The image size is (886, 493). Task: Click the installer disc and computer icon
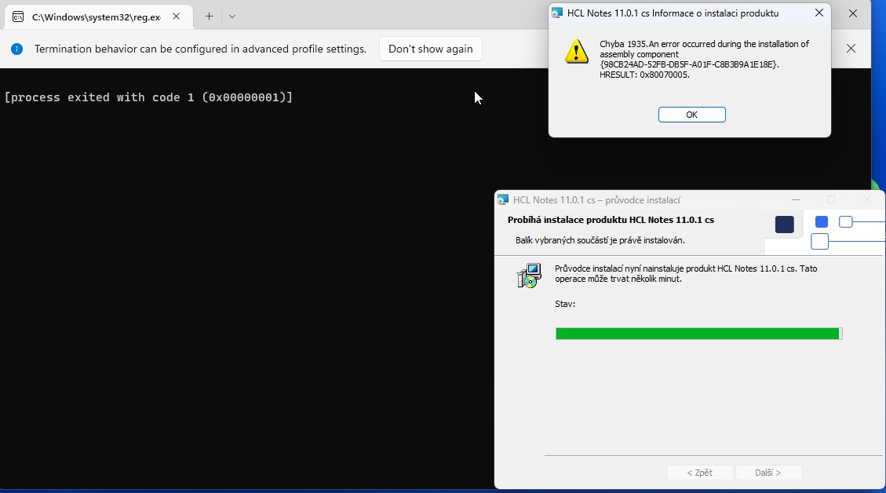pyautogui.click(x=530, y=276)
